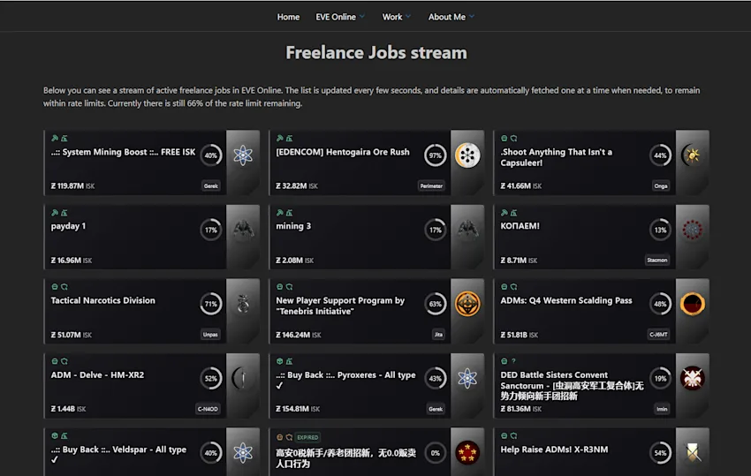The height and width of the screenshot is (476, 751).
Task: Click 19% progress ring on DED Battle Sisters
Action: coord(660,378)
